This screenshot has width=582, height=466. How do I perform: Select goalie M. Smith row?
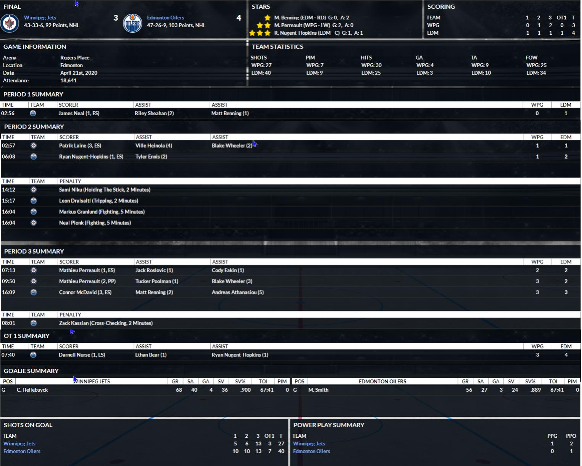click(437, 390)
